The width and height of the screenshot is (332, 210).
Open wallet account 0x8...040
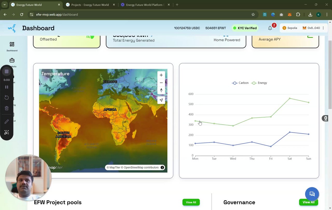pyautogui.click(x=311, y=28)
